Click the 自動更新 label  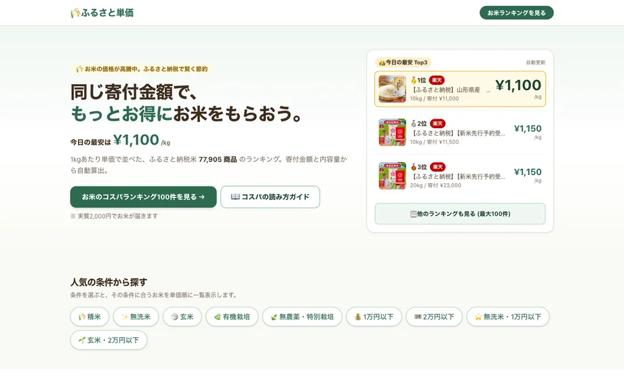[536, 62]
